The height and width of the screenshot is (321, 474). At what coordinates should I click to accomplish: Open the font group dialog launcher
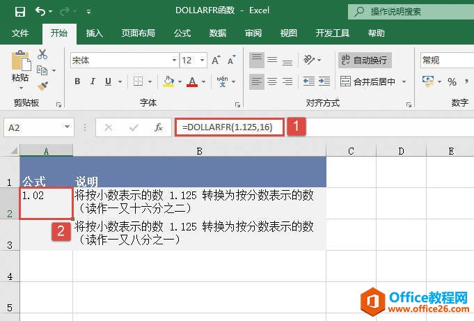pyautogui.click(x=237, y=104)
